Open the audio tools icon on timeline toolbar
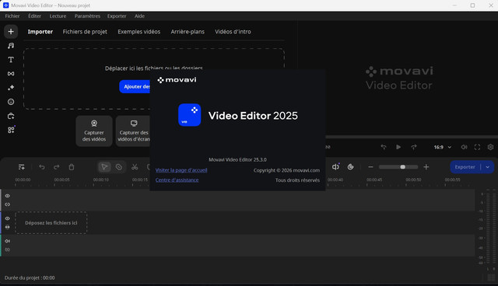Viewport: 498px width, 286px height. tap(335, 167)
